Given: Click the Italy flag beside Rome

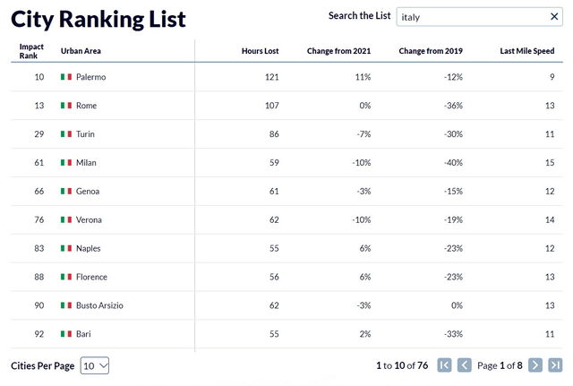Looking at the screenshot, I should [66, 106].
